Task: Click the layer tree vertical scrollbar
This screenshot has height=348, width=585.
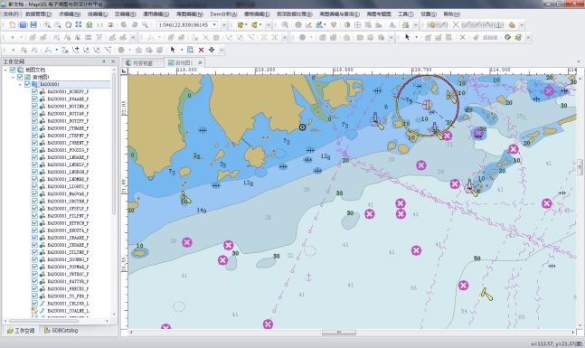Action: pyautogui.click(x=114, y=144)
